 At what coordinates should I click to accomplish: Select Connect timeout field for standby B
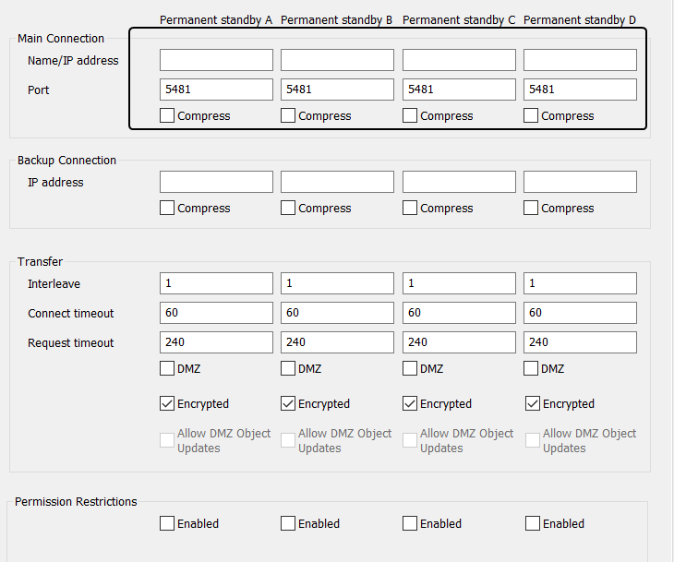coord(337,313)
